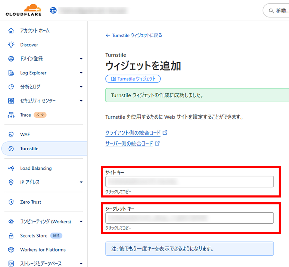Click the Workers for Platforms cube icon
The image size is (289, 267).
click(11, 249)
